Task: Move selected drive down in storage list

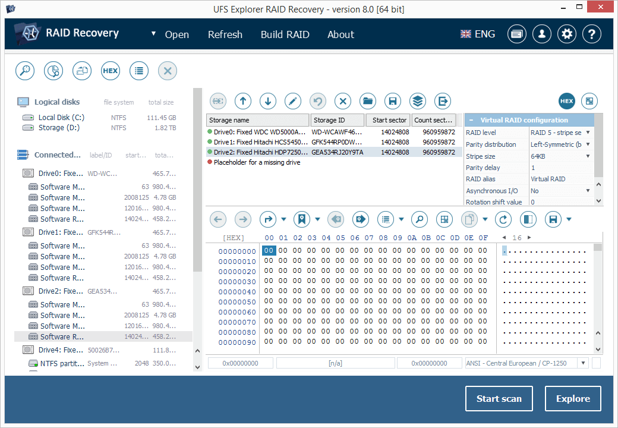Action: [x=267, y=101]
